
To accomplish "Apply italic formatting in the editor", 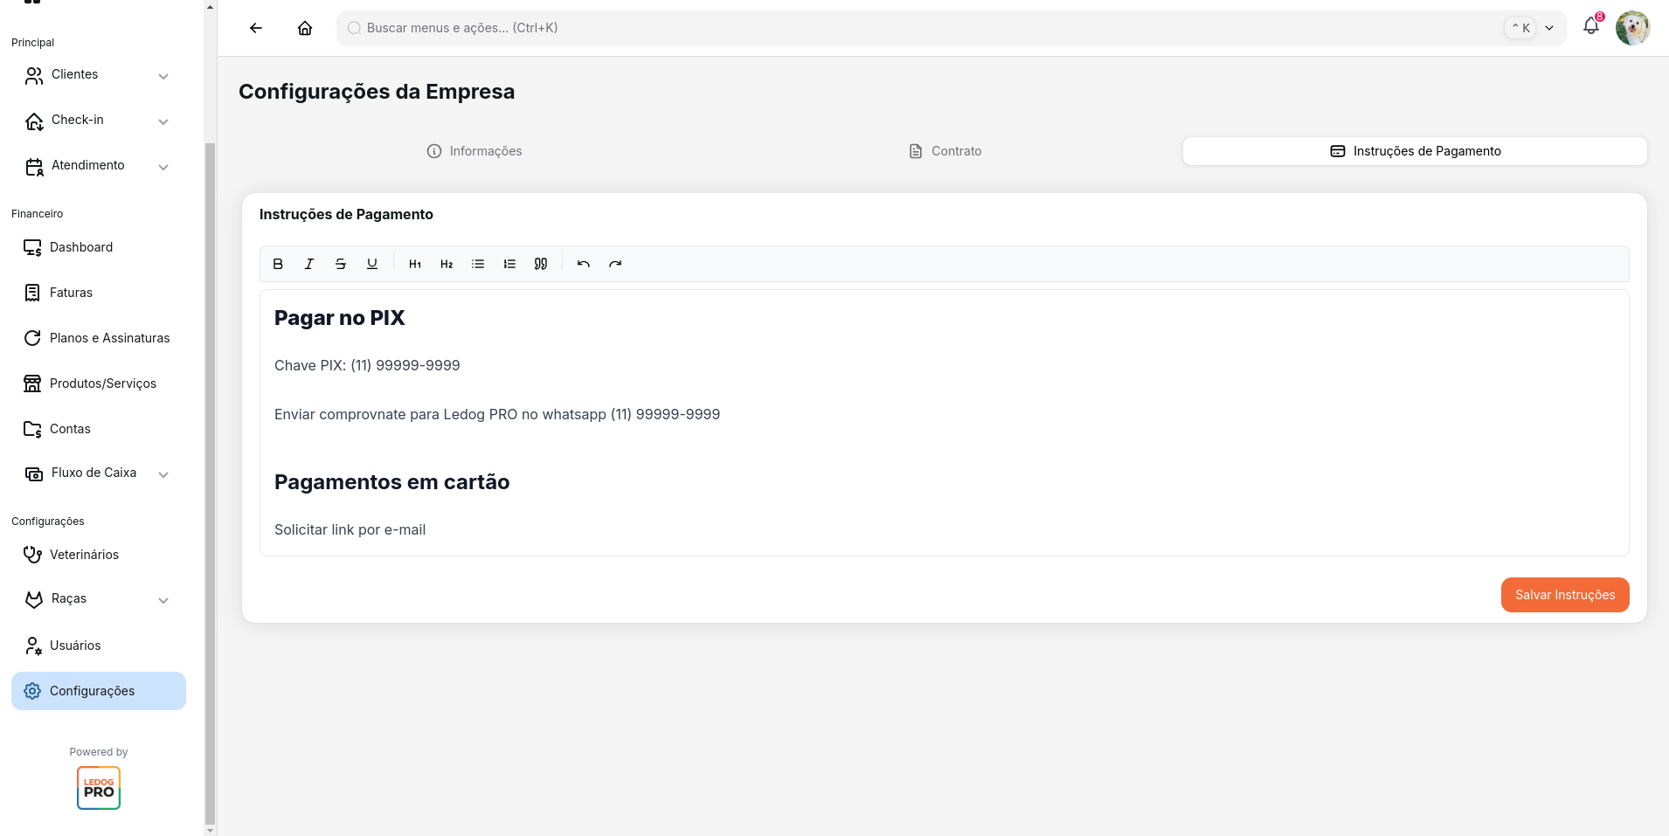I will (x=309, y=264).
